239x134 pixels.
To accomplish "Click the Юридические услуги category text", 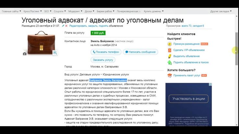I will tap(116, 74).
